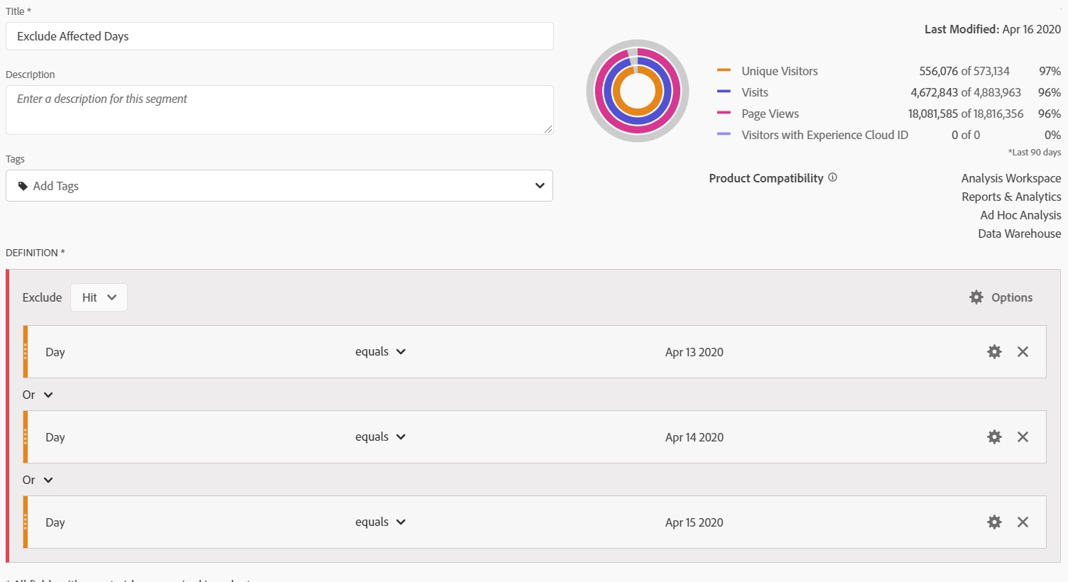This screenshot has width=1068, height=582.
Task: Open the equals operator for Apr 15 2020
Action: click(381, 522)
